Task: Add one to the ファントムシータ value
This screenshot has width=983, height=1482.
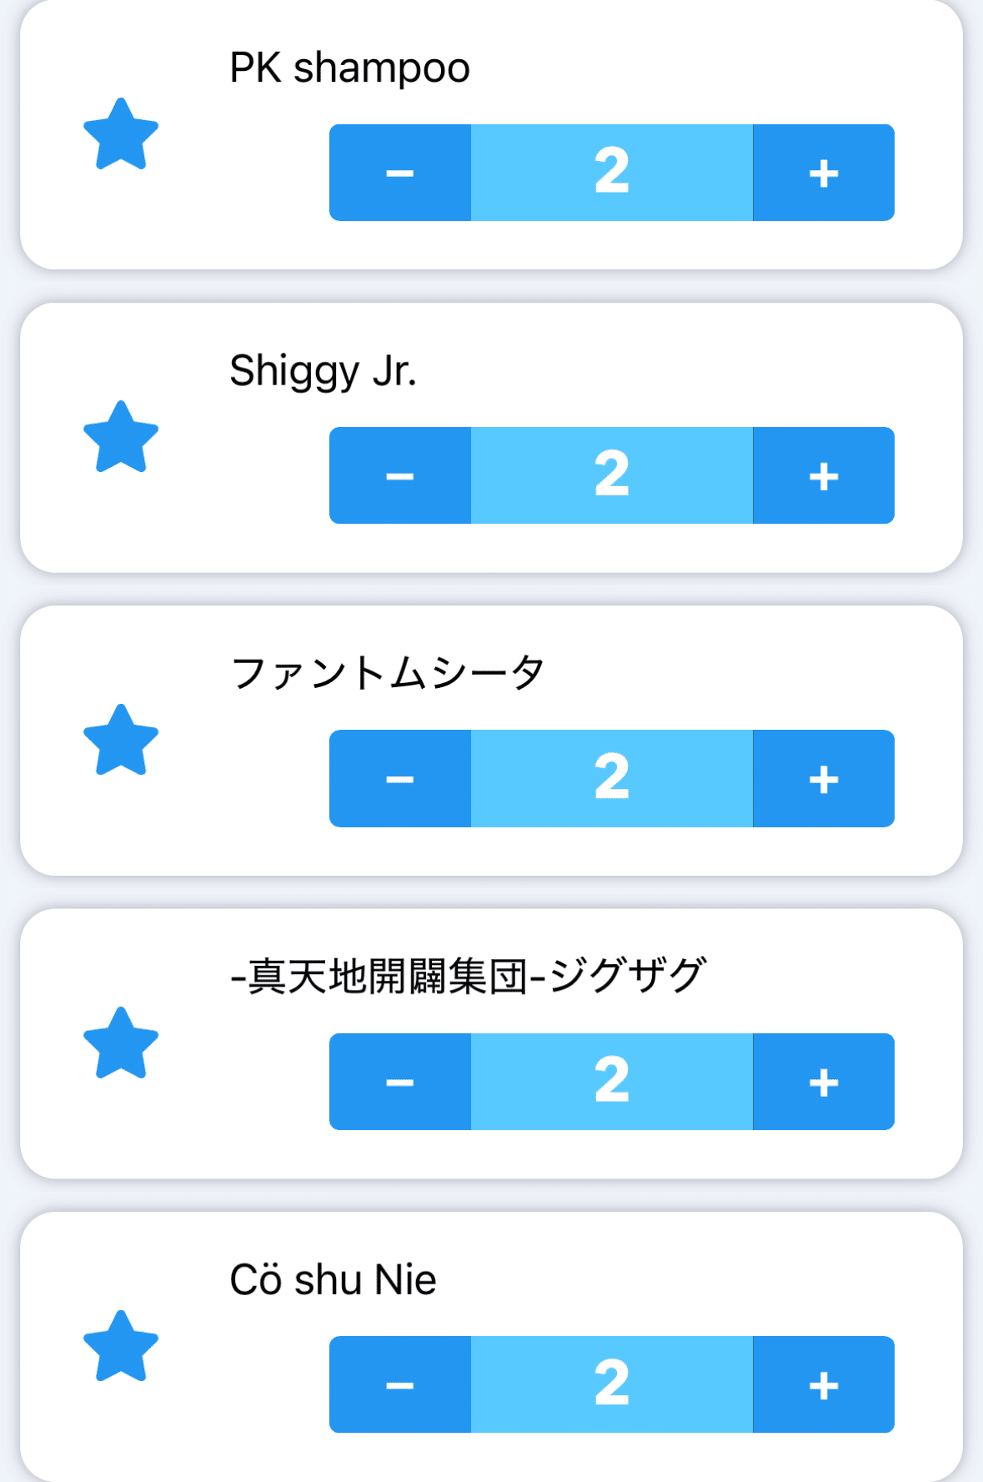Action: click(823, 779)
